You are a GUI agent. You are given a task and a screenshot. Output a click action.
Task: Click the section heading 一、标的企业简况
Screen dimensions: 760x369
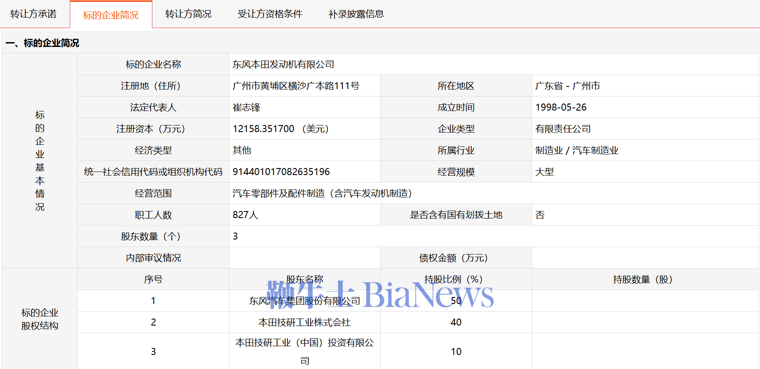[x=43, y=43]
